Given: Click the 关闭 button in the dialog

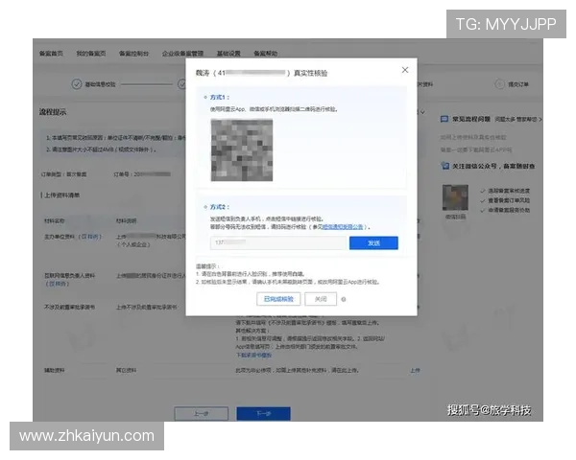Looking at the screenshot, I should (321, 299).
